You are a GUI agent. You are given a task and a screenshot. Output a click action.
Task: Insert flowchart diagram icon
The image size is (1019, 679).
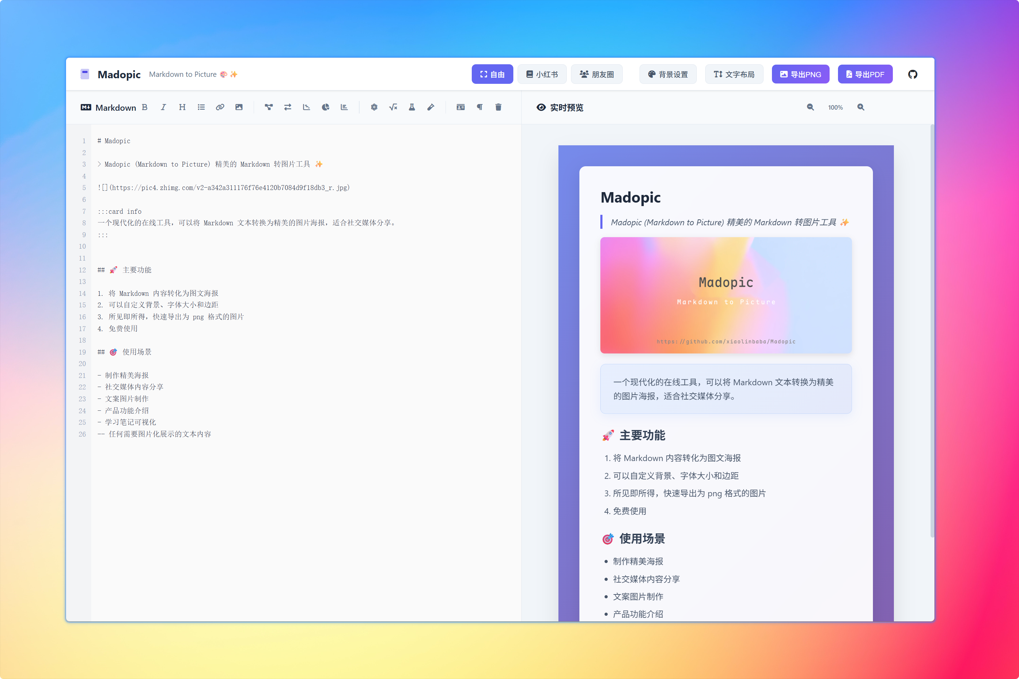269,107
